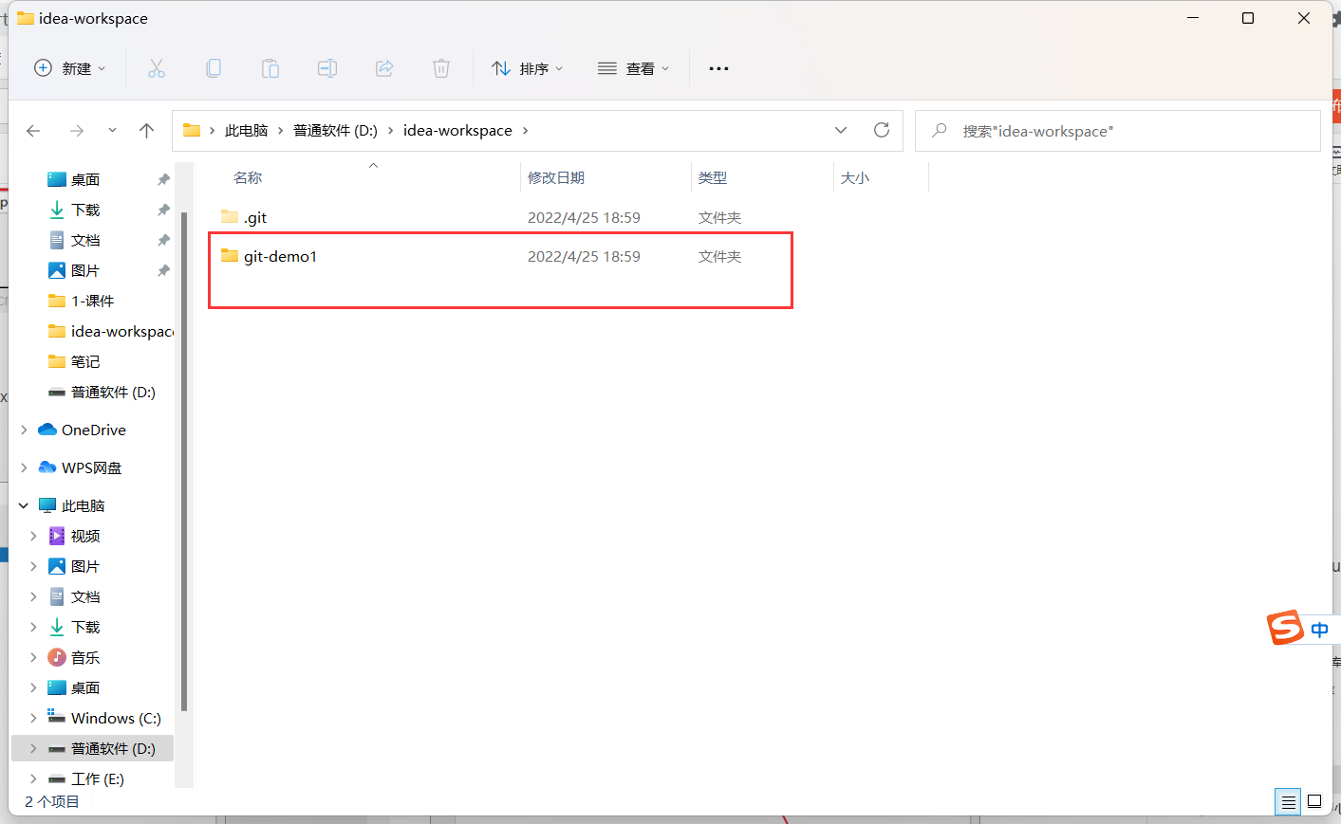
Task: Open the three-dots more options menu
Action: click(718, 68)
